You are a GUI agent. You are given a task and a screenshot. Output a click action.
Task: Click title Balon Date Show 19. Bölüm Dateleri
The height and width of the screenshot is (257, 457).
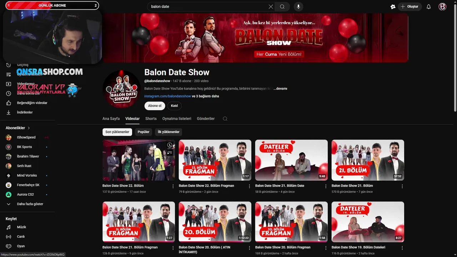click(x=358, y=247)
